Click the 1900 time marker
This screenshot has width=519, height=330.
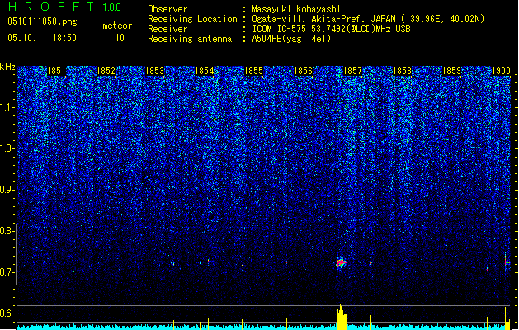coord(501,71)
